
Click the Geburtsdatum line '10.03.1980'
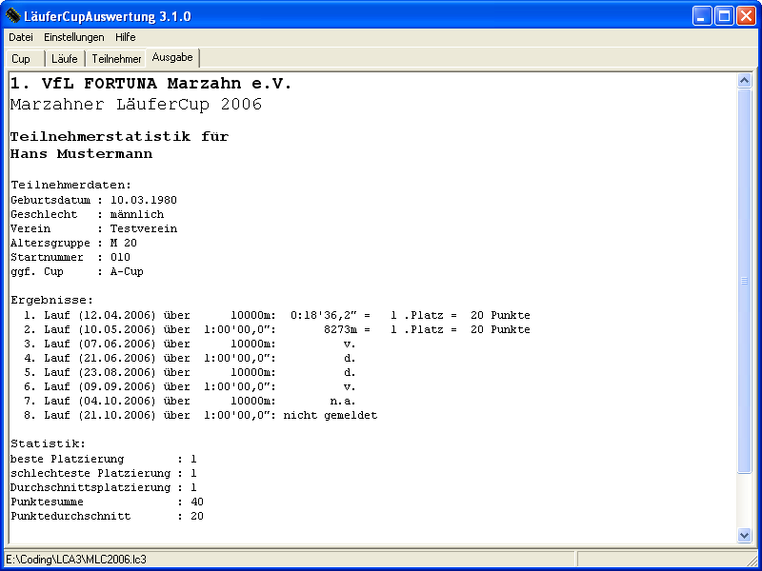pos(93,200)
